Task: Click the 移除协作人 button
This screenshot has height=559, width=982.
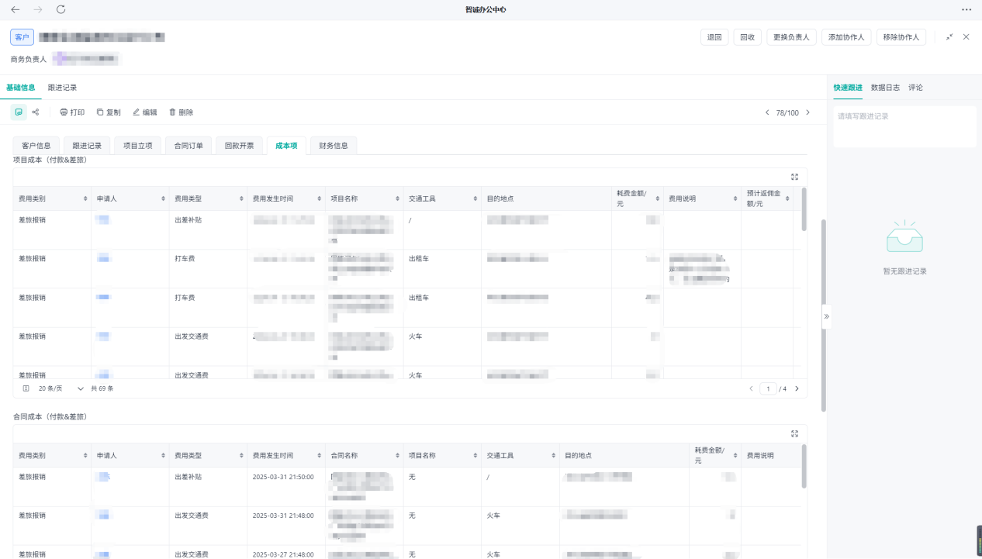Action: (x=901, y=37)
